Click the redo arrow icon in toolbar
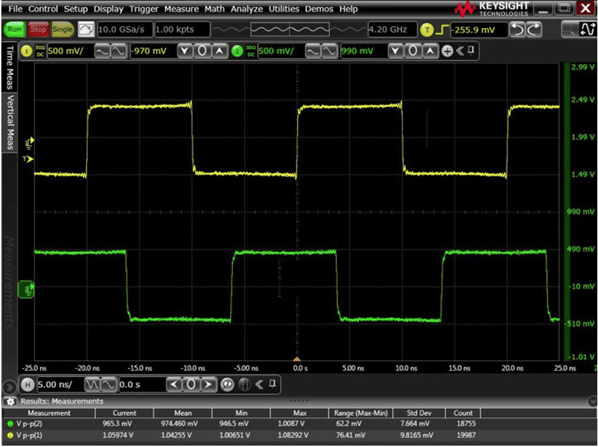The height and width of the screenshot is (447, 598). [x=535, y=30]
